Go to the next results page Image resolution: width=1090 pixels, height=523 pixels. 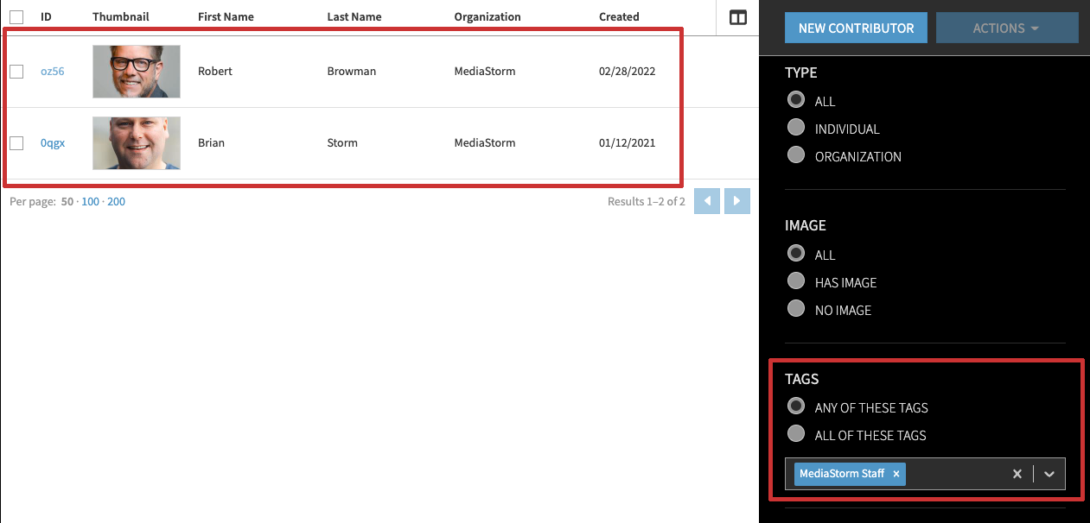coord(736,201)
